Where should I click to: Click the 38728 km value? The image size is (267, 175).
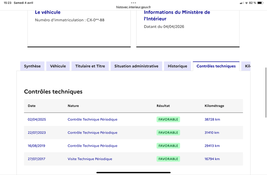[212, 119]
